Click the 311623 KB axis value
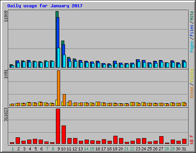The width and height of the screenshot is (196, 153). [x=6, y=114]
